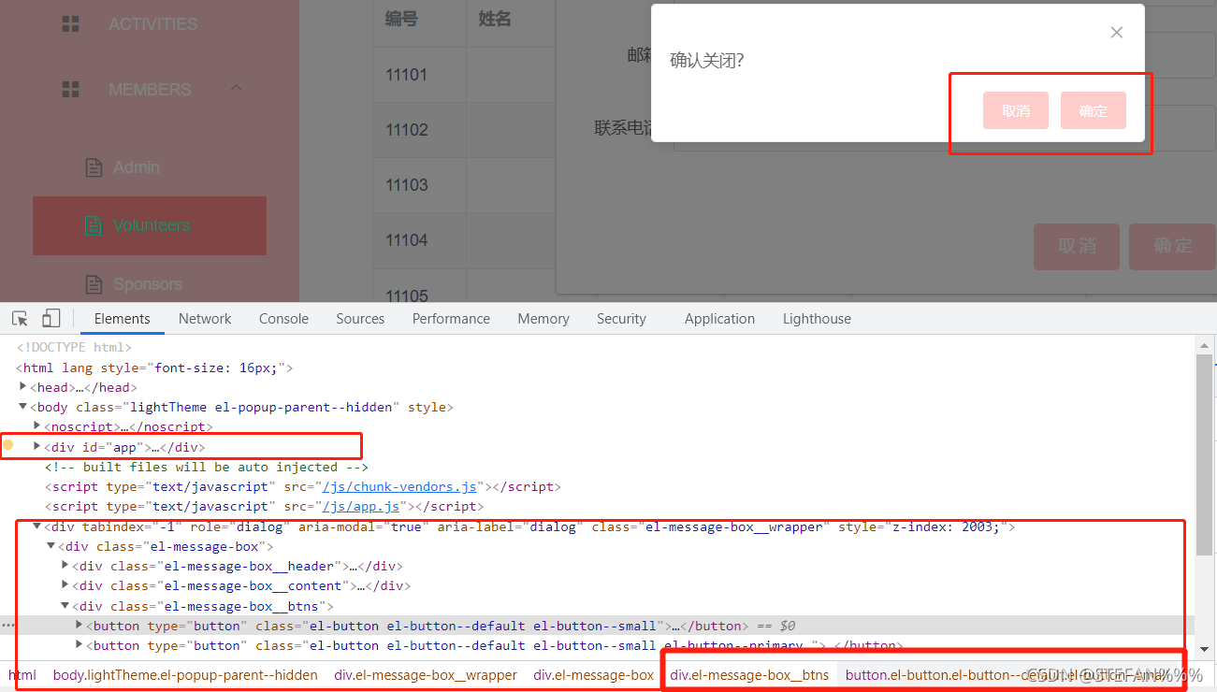Select the div.el-message-box breadcrumb
This screenshot has height=692, width=1217.
click(x=594, y=674)
